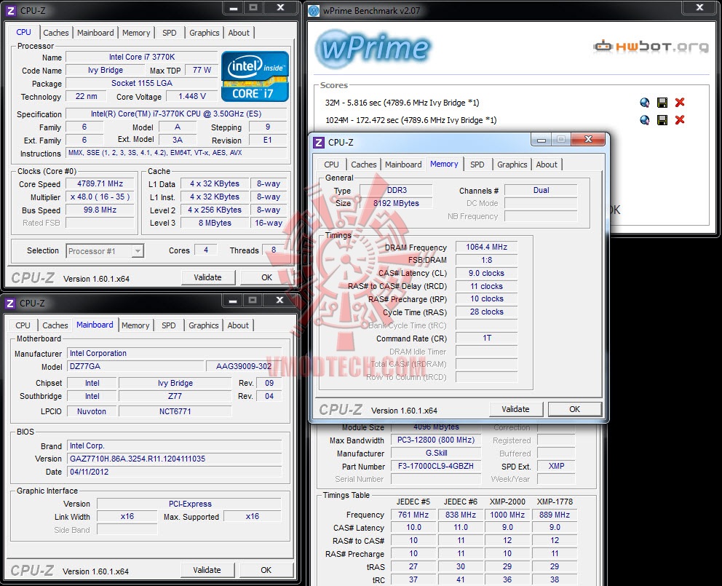Viewport: 722px width, 586px height.
Task: Save the 1024M score with floppy icon
Action: click(x=662, y=120)
